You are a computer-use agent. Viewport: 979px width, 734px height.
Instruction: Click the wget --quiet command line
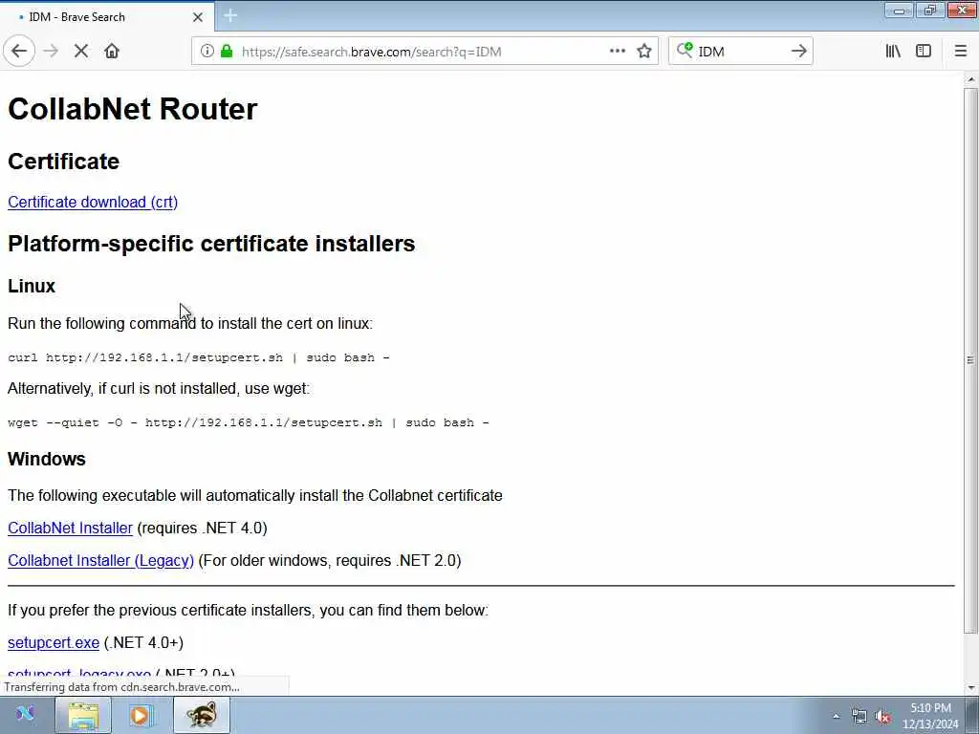248,422
